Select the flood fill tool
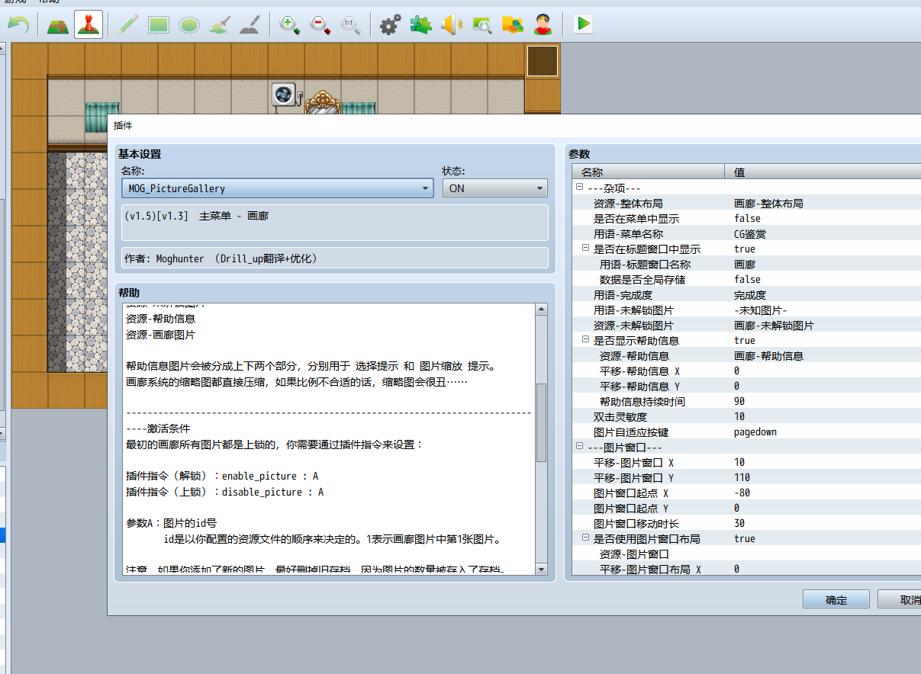Viewport: 921px width, 674px height. (220, 24)
